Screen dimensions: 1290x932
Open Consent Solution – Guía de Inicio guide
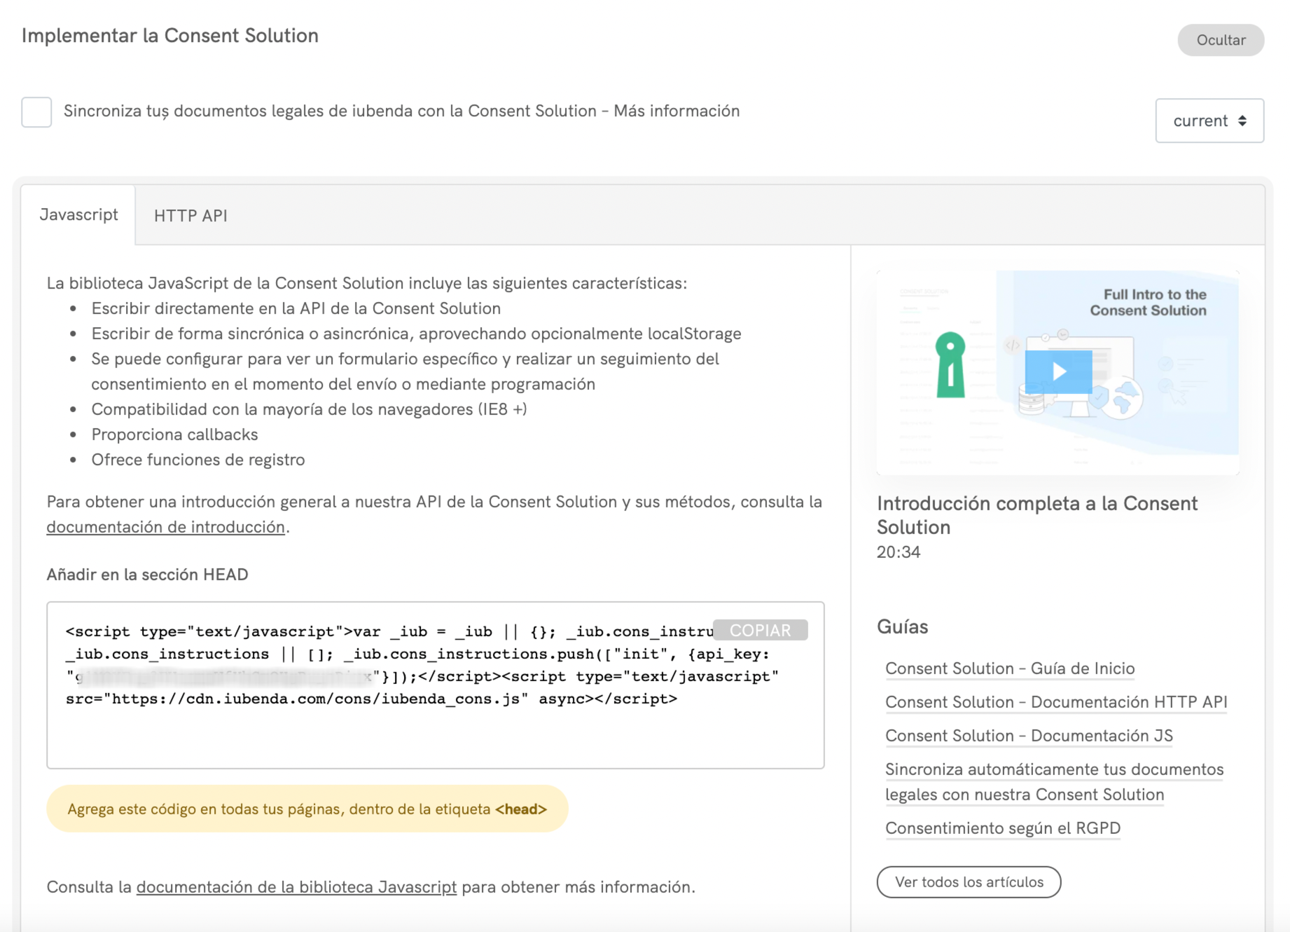coord(1009,669)
